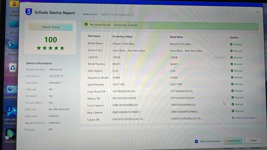
Task: Click the Normal status icon for Logic Board SN
Action: (x=232, y=91)
